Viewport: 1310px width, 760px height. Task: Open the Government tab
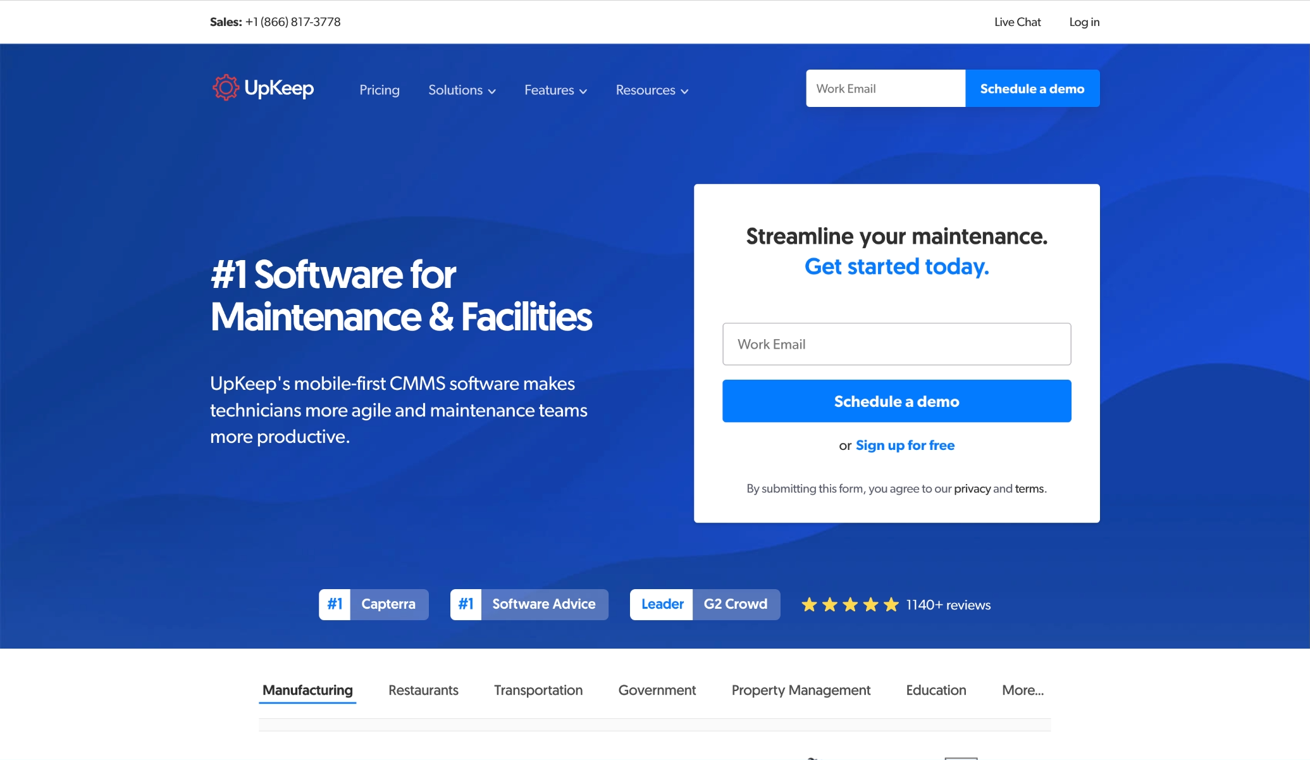pyautogui.click(x=657, y=690)
